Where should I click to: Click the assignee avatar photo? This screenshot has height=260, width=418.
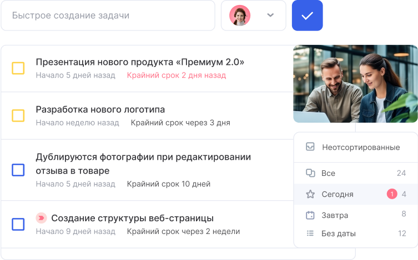pos(240,15)
